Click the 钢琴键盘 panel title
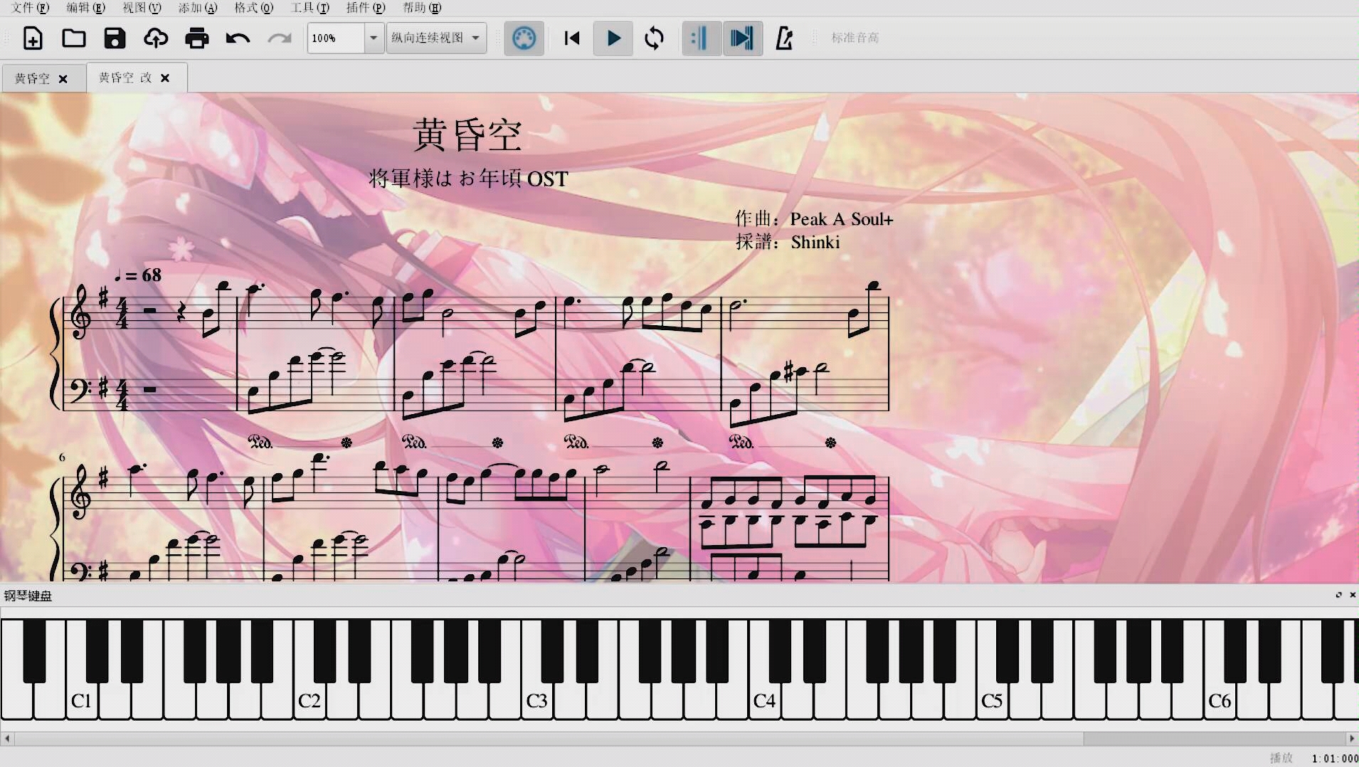 (x=28, y=596)
